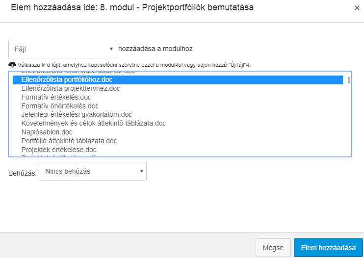The width and height of the screenshot is (364, 258).
Task: Choose Portfólió áttekintő táblázata.doc
Action: [178, 141]
